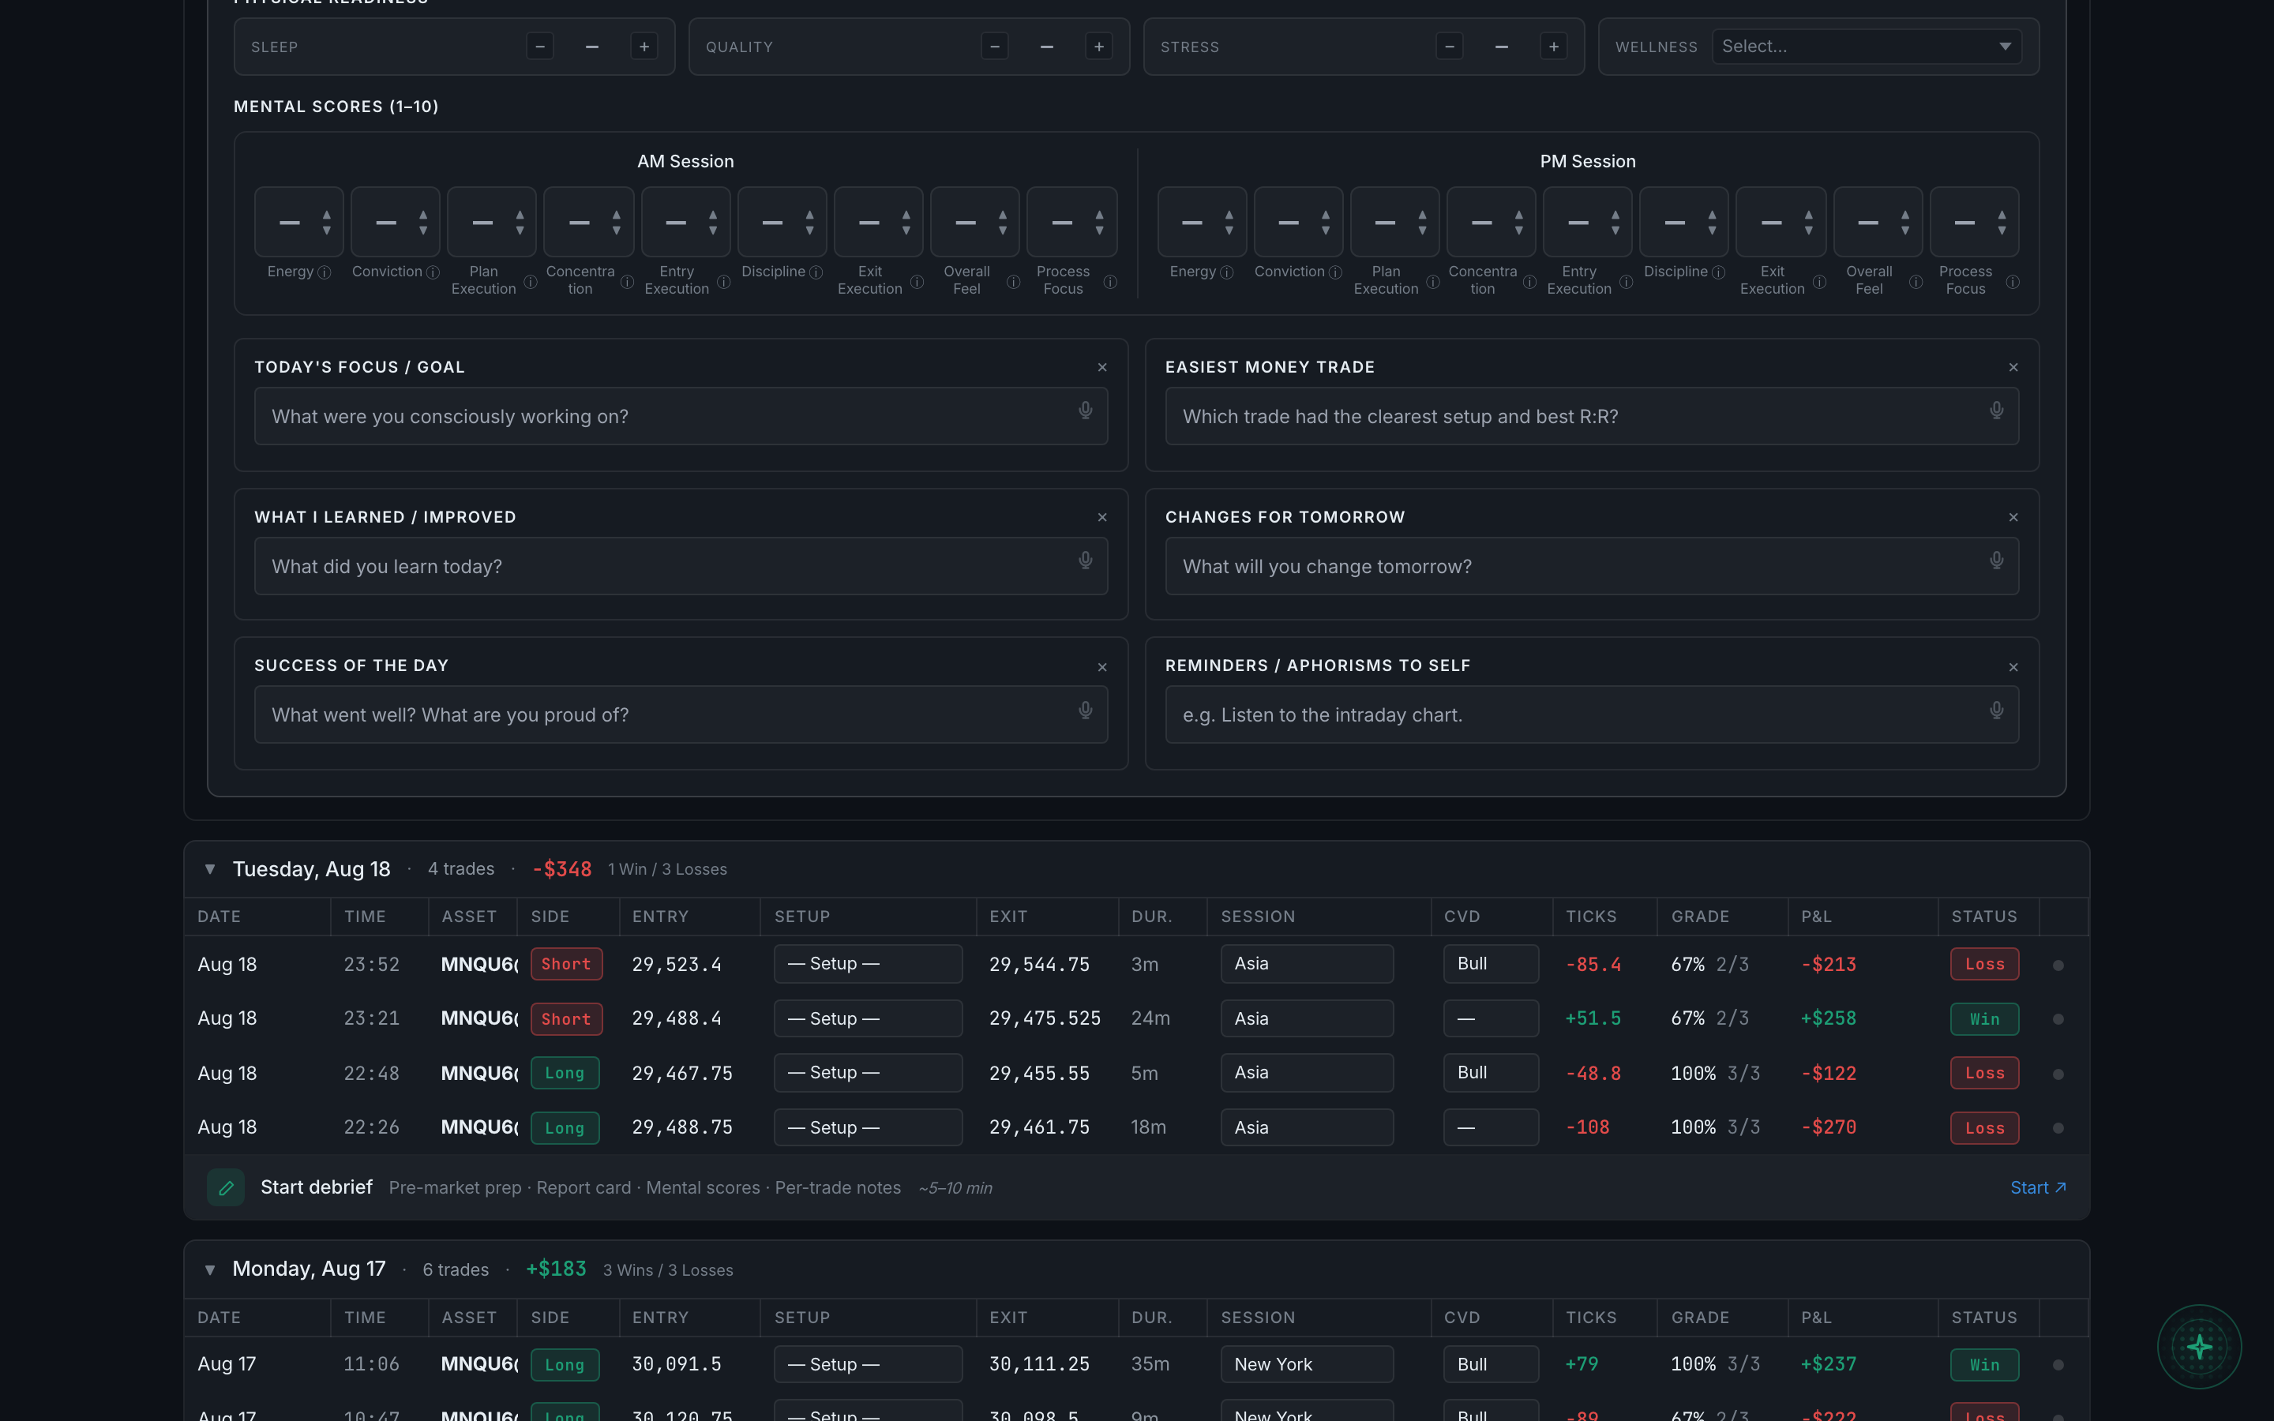This screenshot has width=2274, height=1421.
Task: Remove the Easiest Money Trade card
Action: (2013, 367)
